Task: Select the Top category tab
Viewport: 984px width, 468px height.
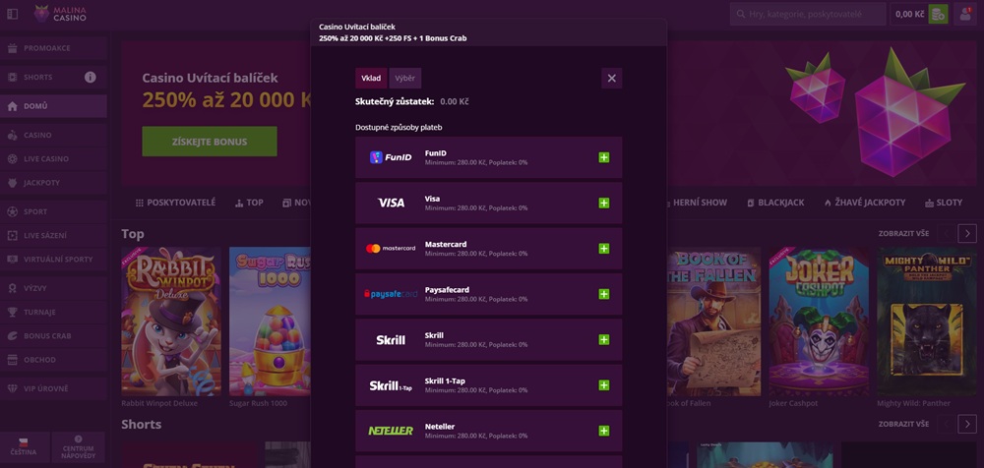Action: [x=249, y=203]
